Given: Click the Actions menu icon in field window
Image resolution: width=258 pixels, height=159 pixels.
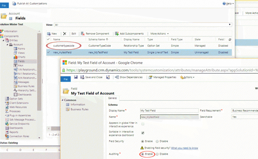Looking at the screenshot, I should pyautogui.click(x=182, y=77).
